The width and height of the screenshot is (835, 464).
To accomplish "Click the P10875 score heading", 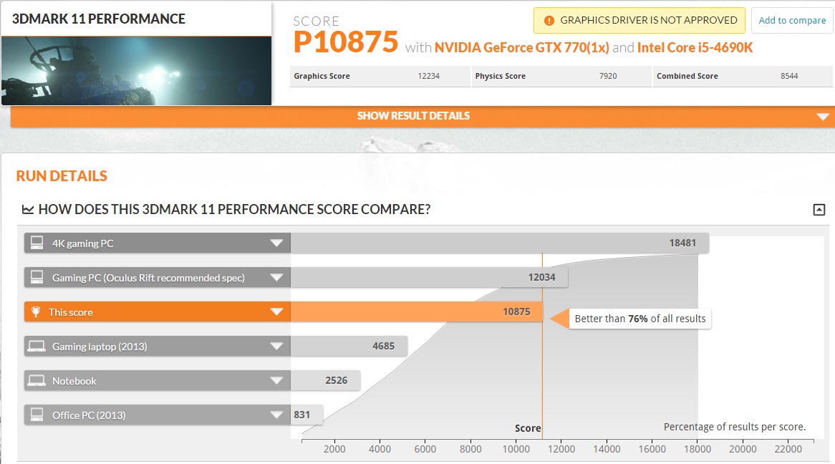I will [346, 42].
